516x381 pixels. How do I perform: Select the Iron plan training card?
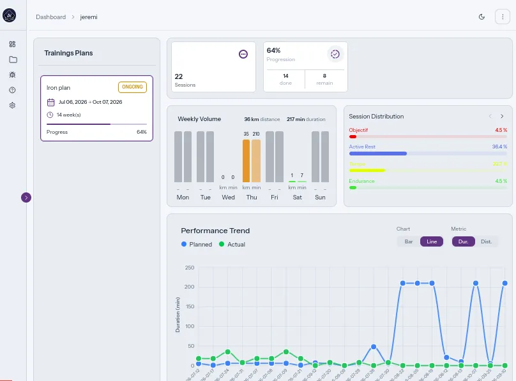coord(97,108)
